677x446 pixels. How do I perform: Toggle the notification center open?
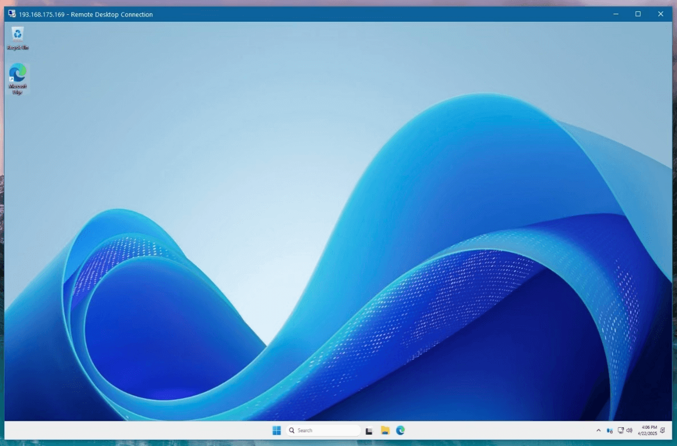(662, 430)
